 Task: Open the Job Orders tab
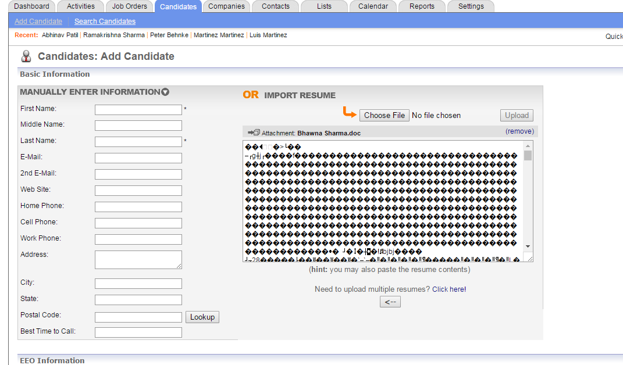pyautogui.click(x=130, y=6)
